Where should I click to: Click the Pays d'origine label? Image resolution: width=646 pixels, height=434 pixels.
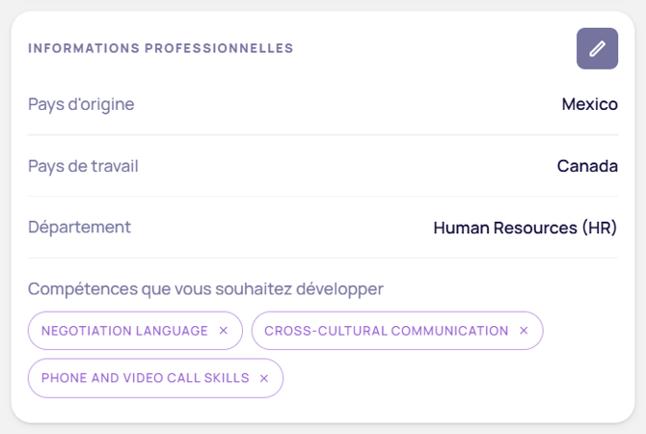[81, 104]
